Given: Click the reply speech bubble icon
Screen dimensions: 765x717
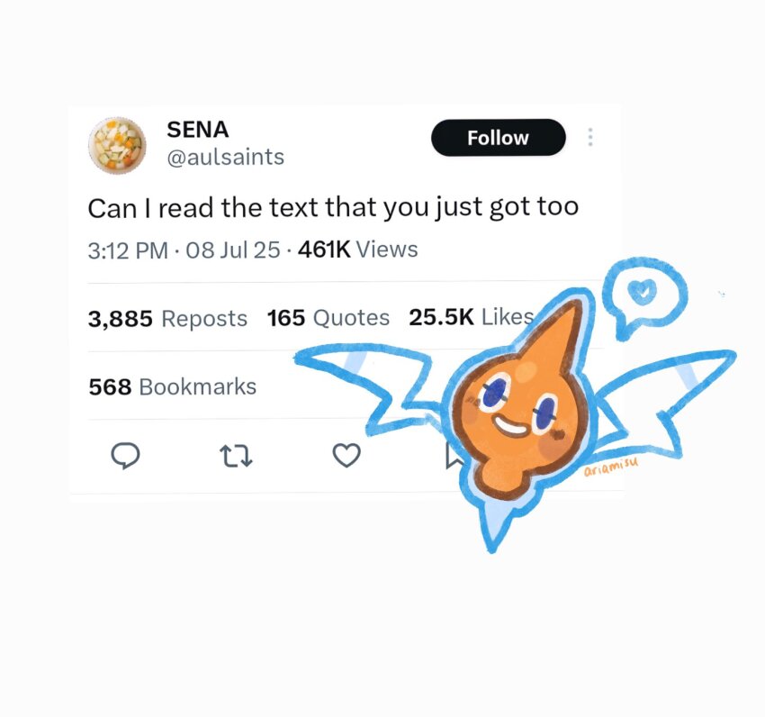Looking at the screenshot, I should [125, 457].
